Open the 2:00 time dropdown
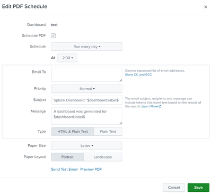Image resolution: width=212 pixels, height=195 pixels. (x=67, y=58)
